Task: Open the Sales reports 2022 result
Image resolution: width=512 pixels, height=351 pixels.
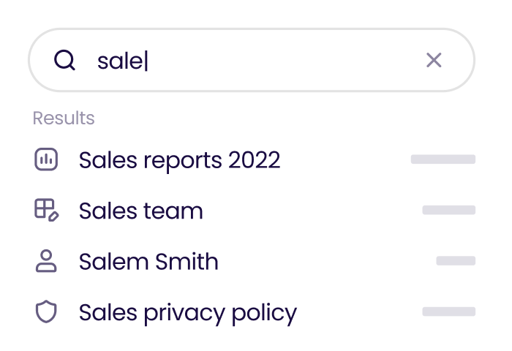Action: pyautogui.click(x=179, y=159)
